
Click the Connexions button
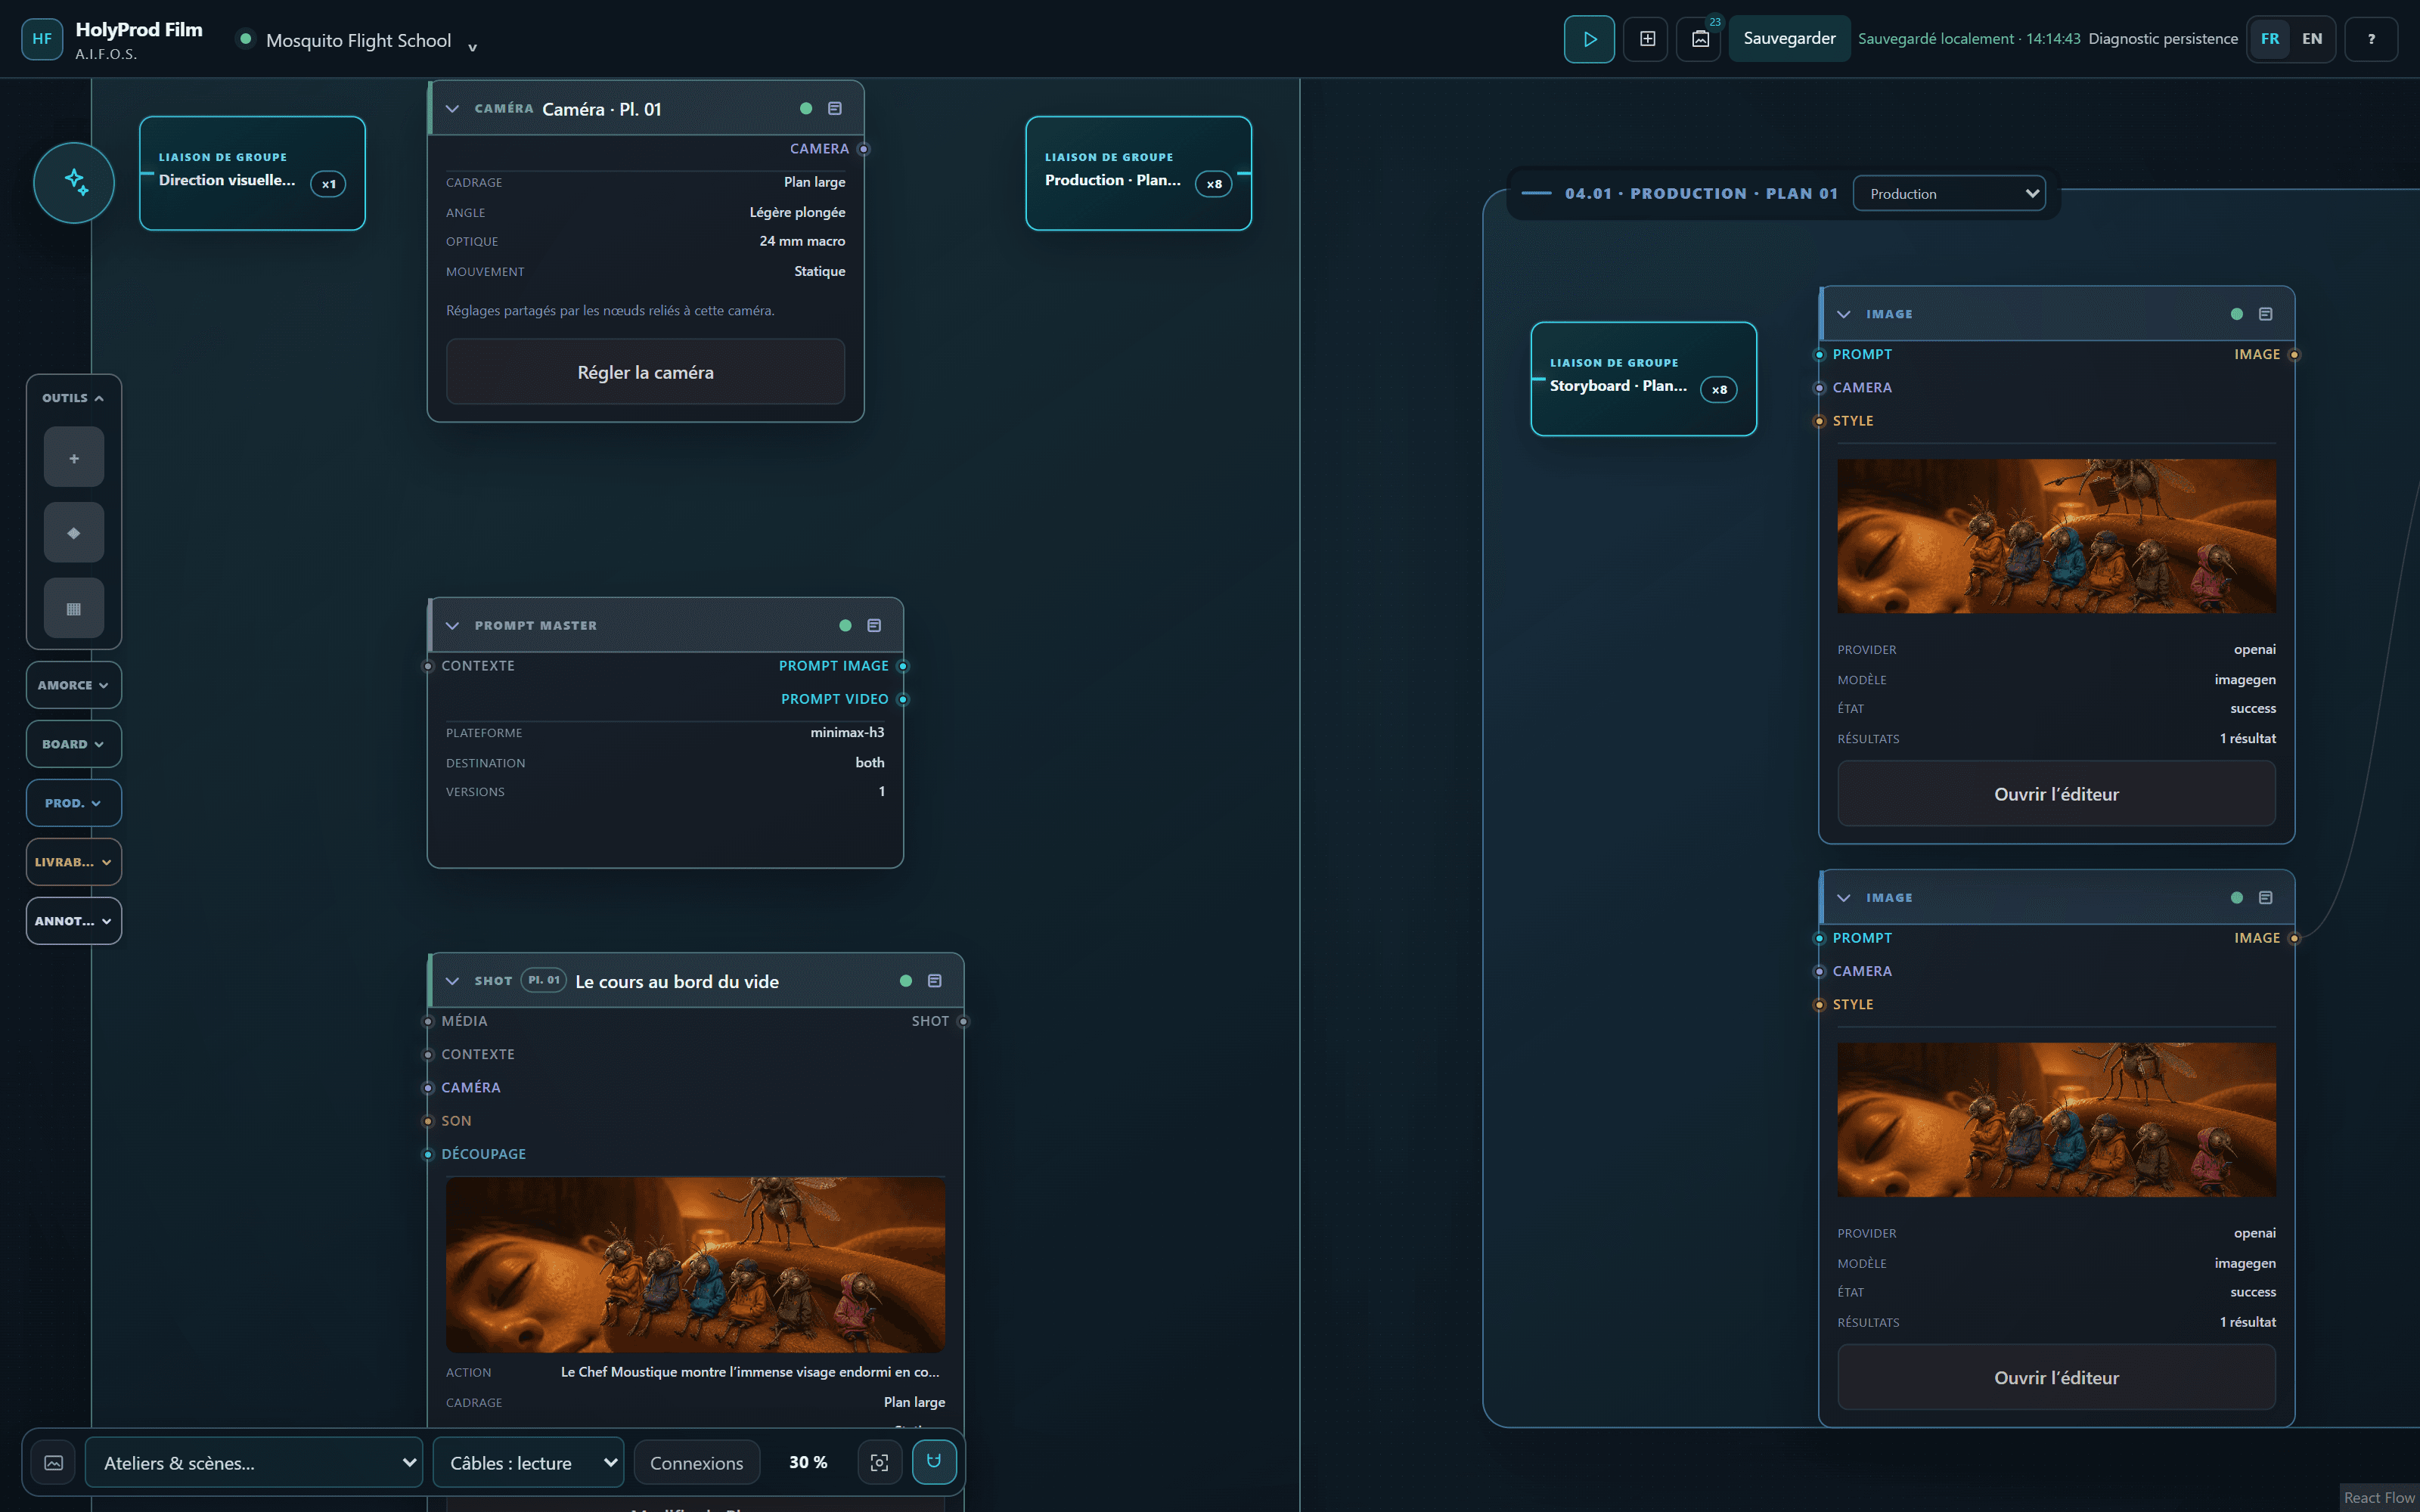(697, 1462)
